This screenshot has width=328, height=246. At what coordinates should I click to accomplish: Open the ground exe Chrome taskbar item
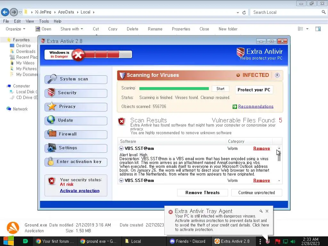(x=99, y=241)
